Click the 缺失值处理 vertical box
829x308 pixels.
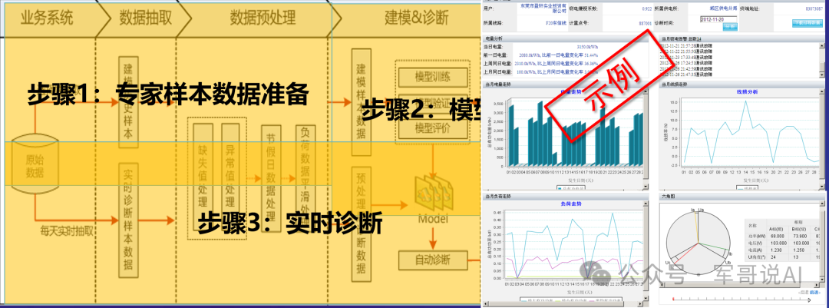tap(203, 177)
